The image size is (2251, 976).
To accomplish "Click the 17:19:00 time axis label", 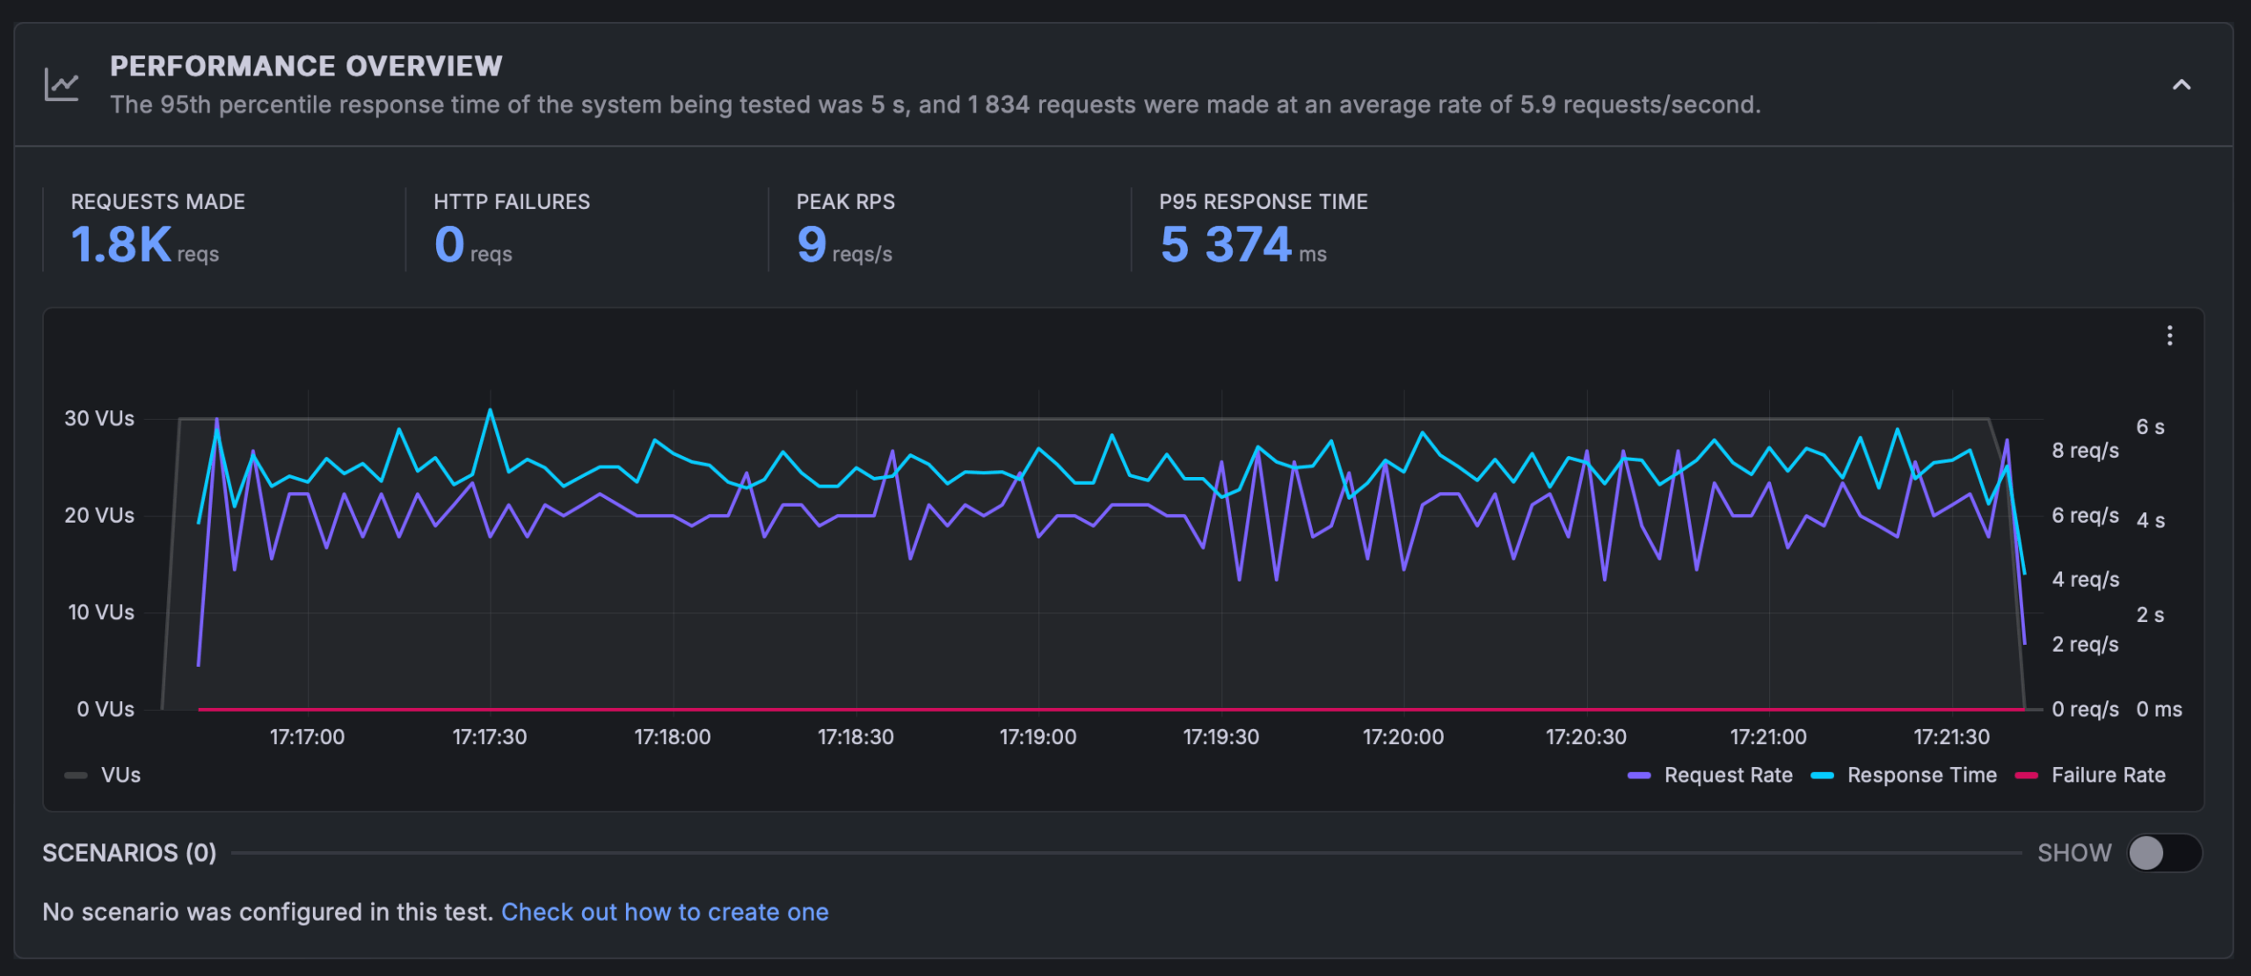I will (1039, 737).
